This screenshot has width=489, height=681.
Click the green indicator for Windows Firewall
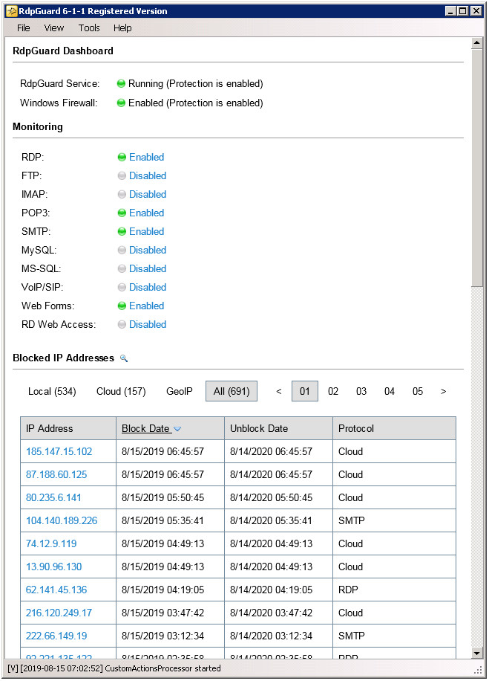pos(122,103)
